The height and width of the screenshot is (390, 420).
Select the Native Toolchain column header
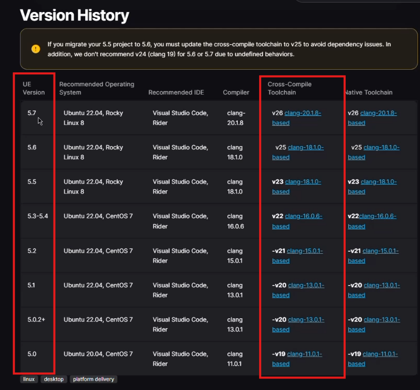point(369,93)
